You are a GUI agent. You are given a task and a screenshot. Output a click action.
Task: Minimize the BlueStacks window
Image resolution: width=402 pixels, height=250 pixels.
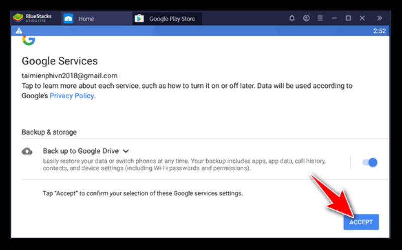coord(334,18)
